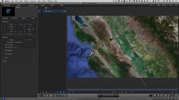This screenshot has width=179, height=100.
Task: Open the Casts Reflection dropdown
Action: pyautogui.click(x=16, y=47)
